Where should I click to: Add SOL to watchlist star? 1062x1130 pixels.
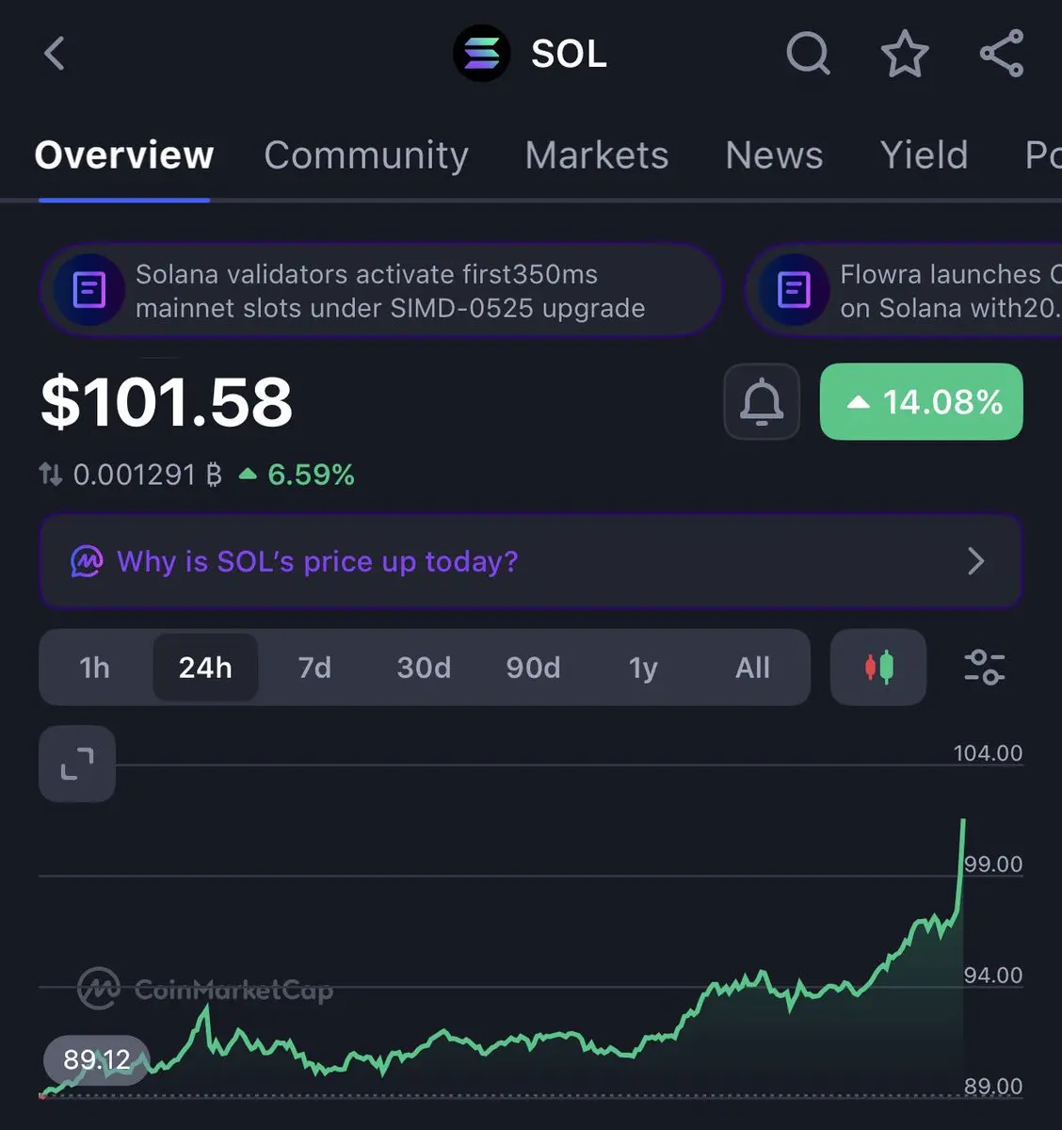905,53
